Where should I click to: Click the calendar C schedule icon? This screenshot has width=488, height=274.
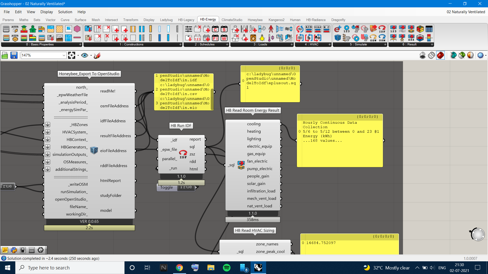coord(215,29)
